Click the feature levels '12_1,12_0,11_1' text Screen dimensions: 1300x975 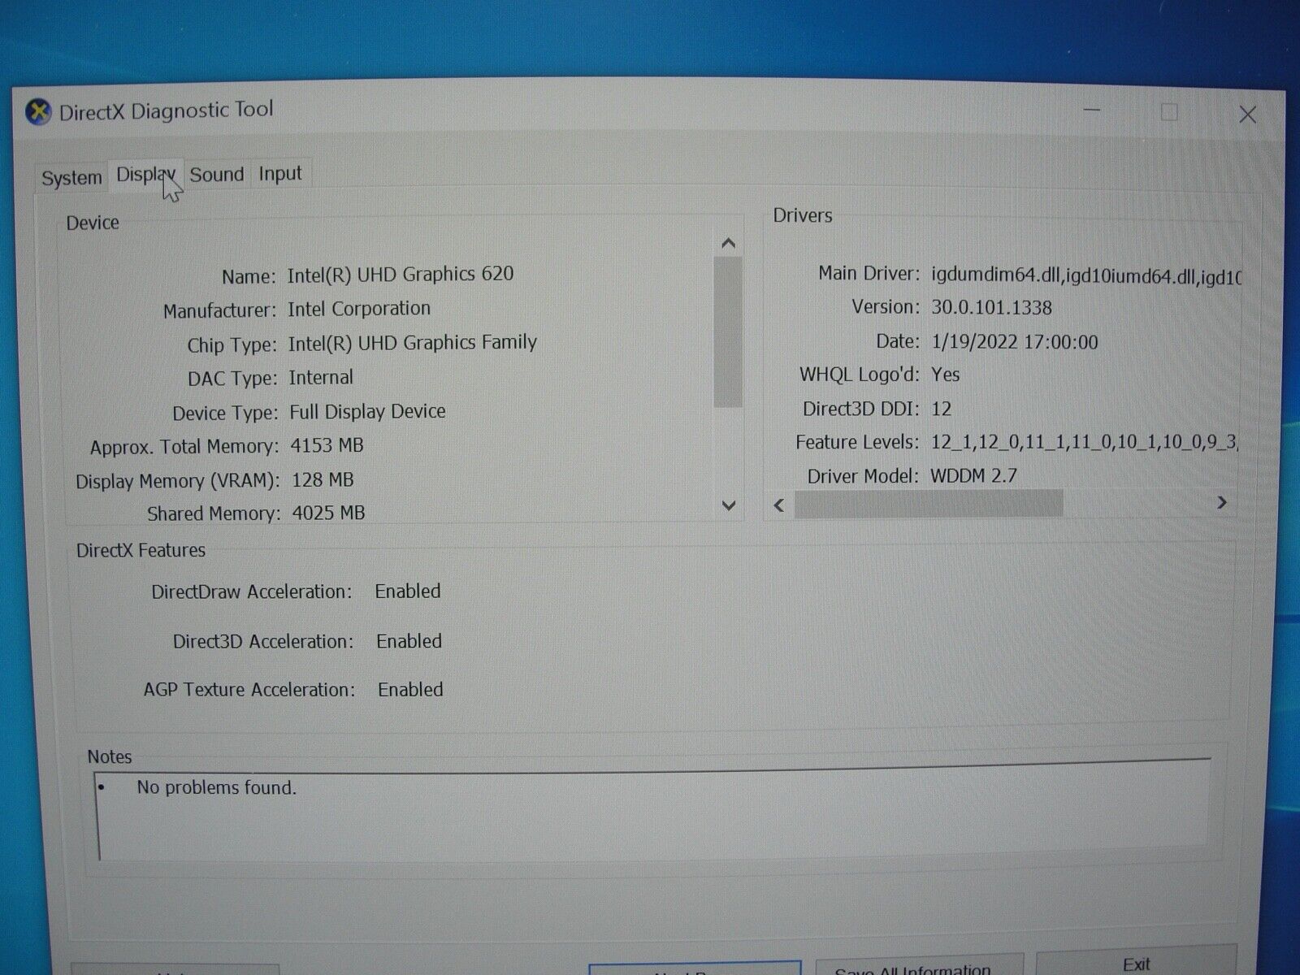point(998,443)
